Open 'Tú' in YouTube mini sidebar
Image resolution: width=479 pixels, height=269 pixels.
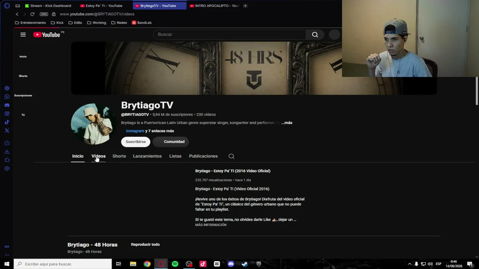[23, 115]
